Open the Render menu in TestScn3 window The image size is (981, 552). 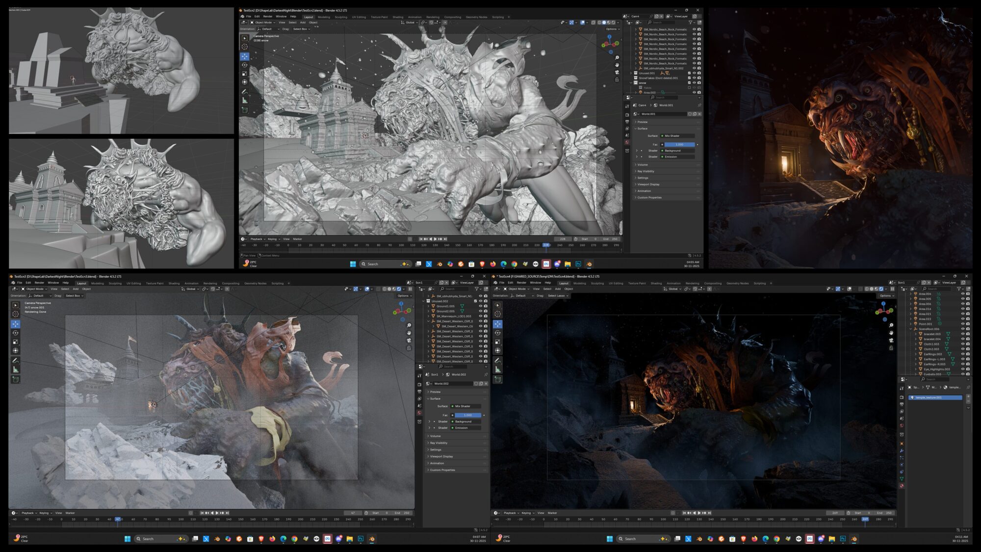(x=39, y=283)
